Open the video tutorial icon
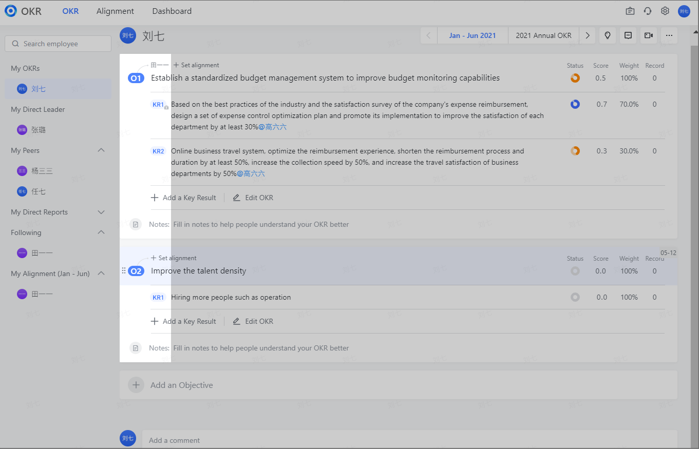The height and width of the screenshot is (449, 699). point(648,35)
